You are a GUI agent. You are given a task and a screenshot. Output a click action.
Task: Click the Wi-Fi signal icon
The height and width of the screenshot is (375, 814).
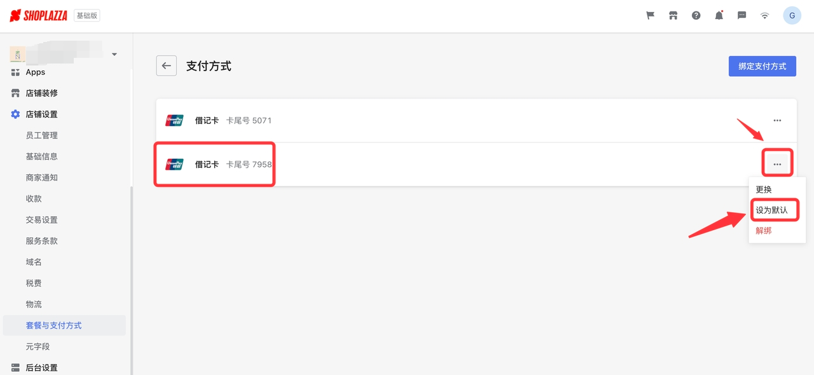(765, 16)
